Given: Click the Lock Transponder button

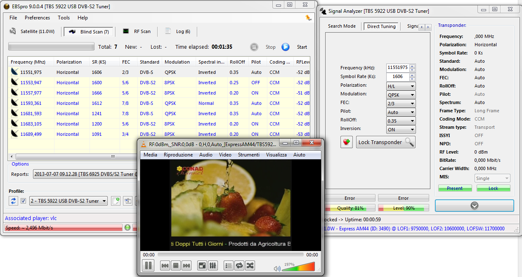Looking at the screenshot, I should (x=386, y=142).
